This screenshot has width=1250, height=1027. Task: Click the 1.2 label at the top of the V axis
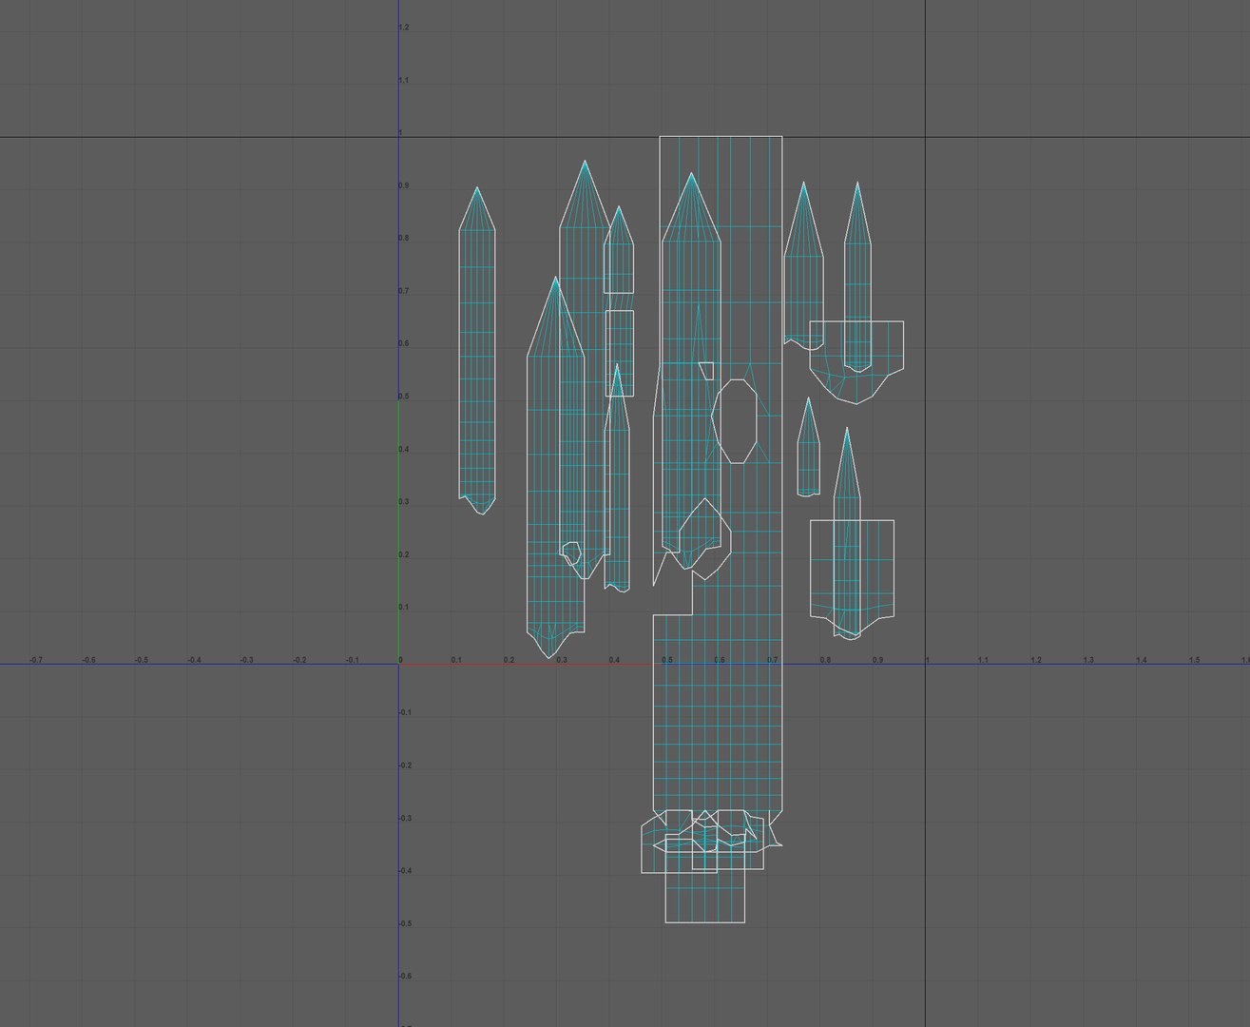[404, 28]
